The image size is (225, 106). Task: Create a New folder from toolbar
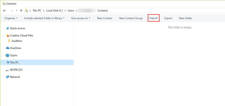coord(186,18)
